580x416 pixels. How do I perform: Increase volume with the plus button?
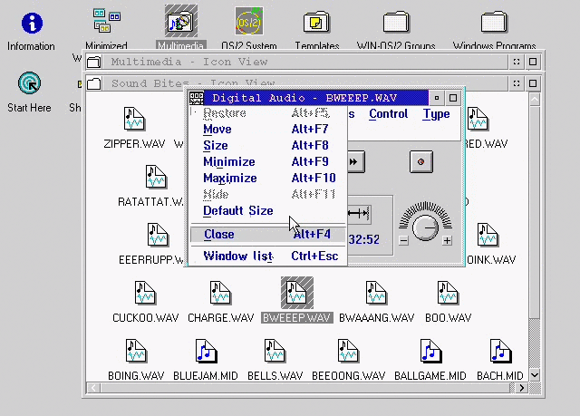click(x=447, y=241)
